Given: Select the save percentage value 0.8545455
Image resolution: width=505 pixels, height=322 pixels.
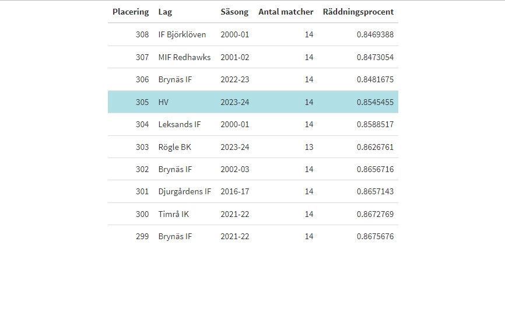Looking at the screenshot, I should 375,102.
